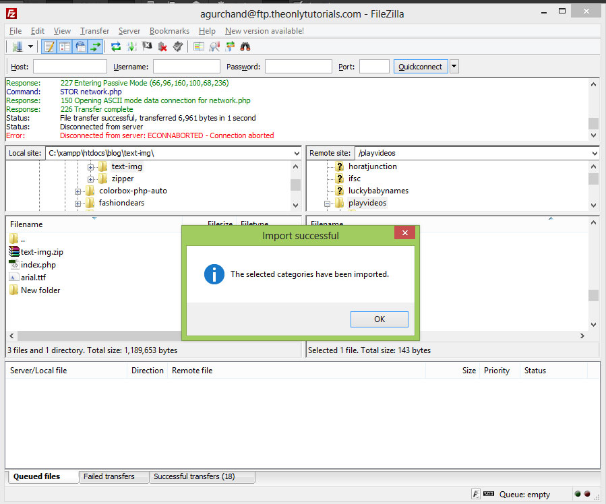The height and width of the screenshot is (504, 606).
Task: Click the Host input field
Action: pyautogui.click(x=70, y=67)
